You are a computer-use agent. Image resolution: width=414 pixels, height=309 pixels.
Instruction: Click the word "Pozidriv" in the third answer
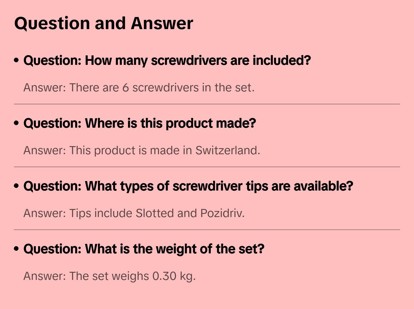click(x=222, y=213)
